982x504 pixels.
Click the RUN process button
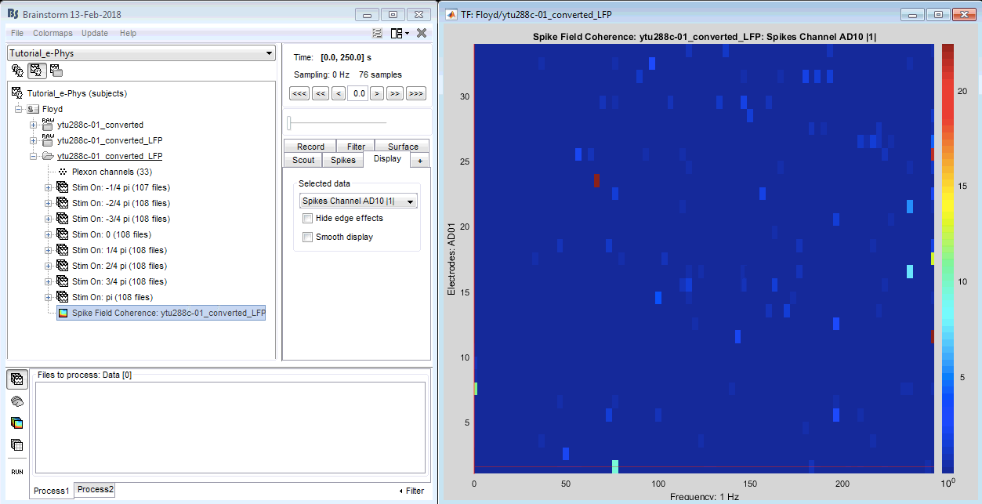click(16, 472)
